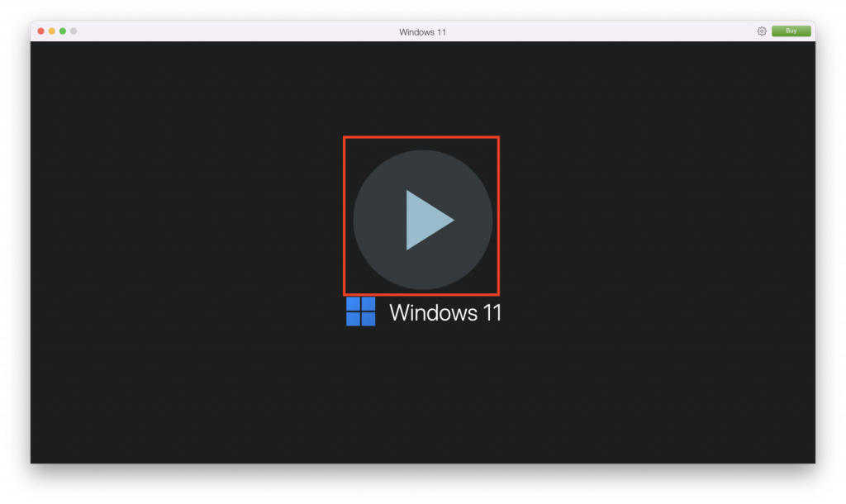The height and width of the screenshot is (504, 846).
Task: Click the gray fourth title bar button
Action: pos(74,31)
